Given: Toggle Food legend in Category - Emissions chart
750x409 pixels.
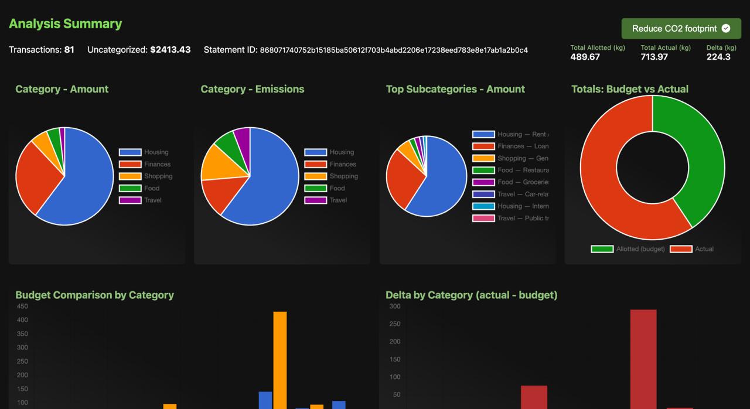Looking at the screenshot, I should [x=325, y=188].
